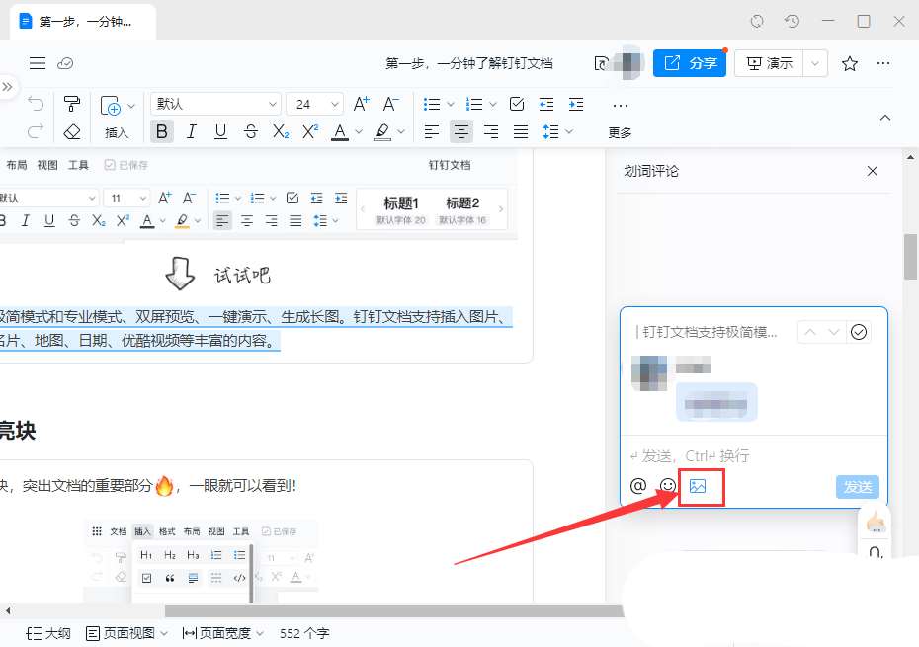The width and height of the screenshot is (919, 647).
Task: Click the decrease indent icon
Action: coord(546,105)
